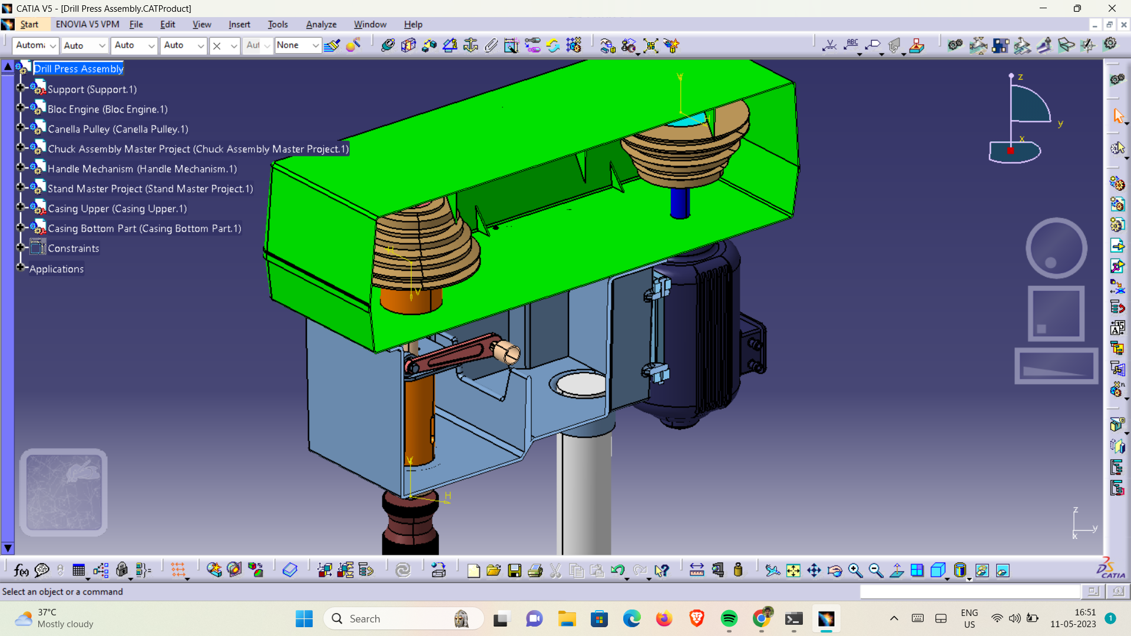
Task: Expand the Support (Support.1) tree node
Action: click(20, 88)
